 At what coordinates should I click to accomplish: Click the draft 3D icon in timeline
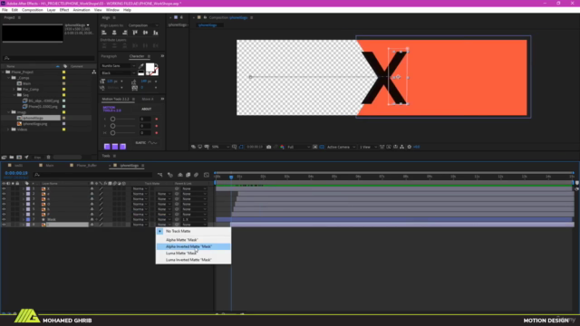click(x=170, y=175)
